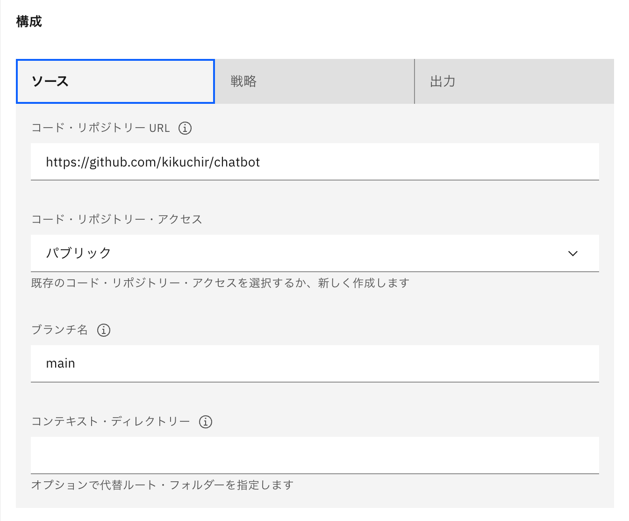Image resolution: width=629 pixels, height=521 pixels.
Task: Click the empty コンテキスト・ディレクトリー input
Action: point(314,455)
